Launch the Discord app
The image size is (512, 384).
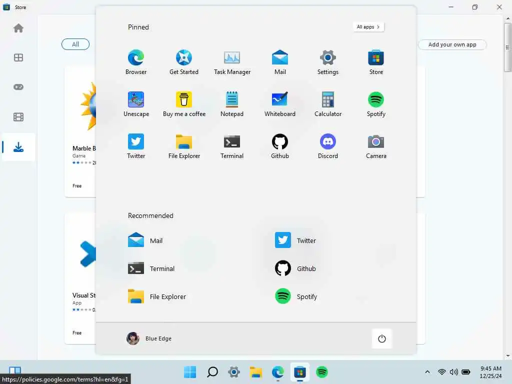[328, 146]
